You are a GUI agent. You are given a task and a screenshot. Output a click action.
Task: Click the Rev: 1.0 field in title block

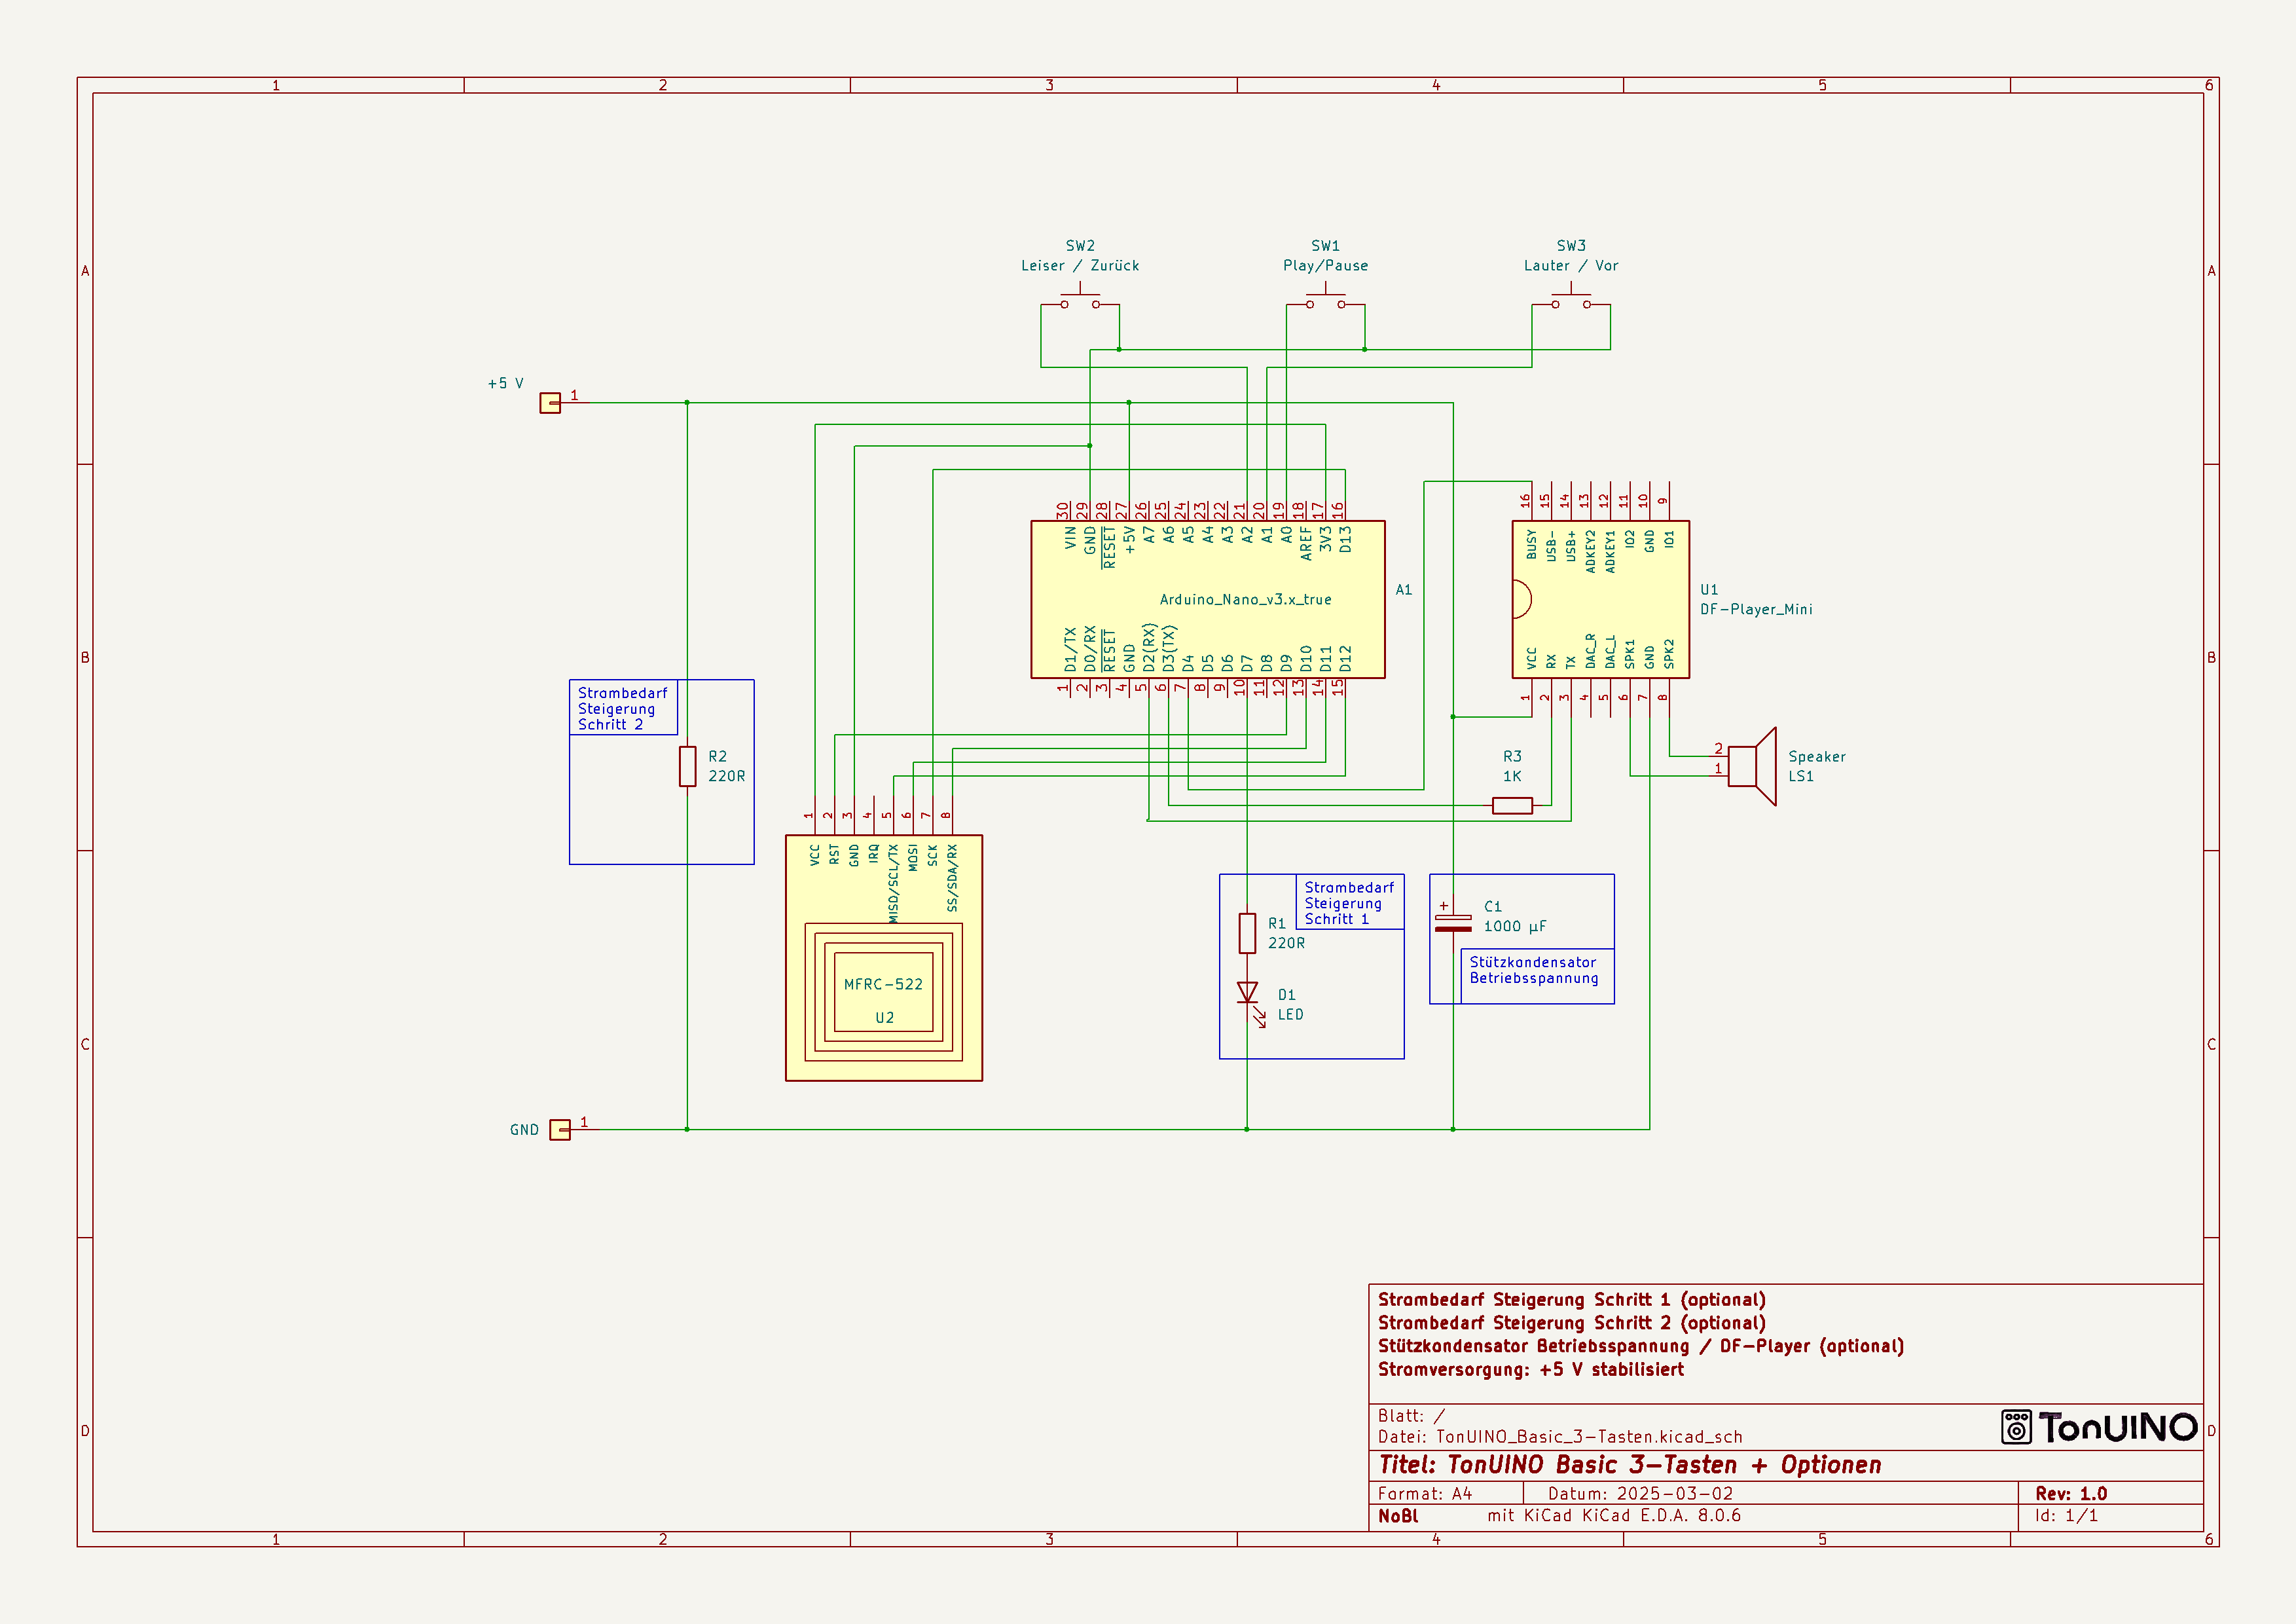2071,1493
